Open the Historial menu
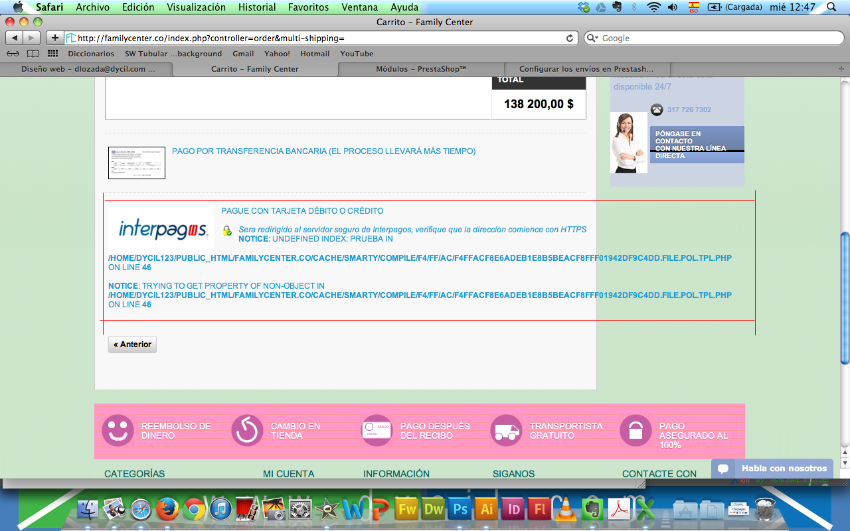 click(x=257, y=7)
